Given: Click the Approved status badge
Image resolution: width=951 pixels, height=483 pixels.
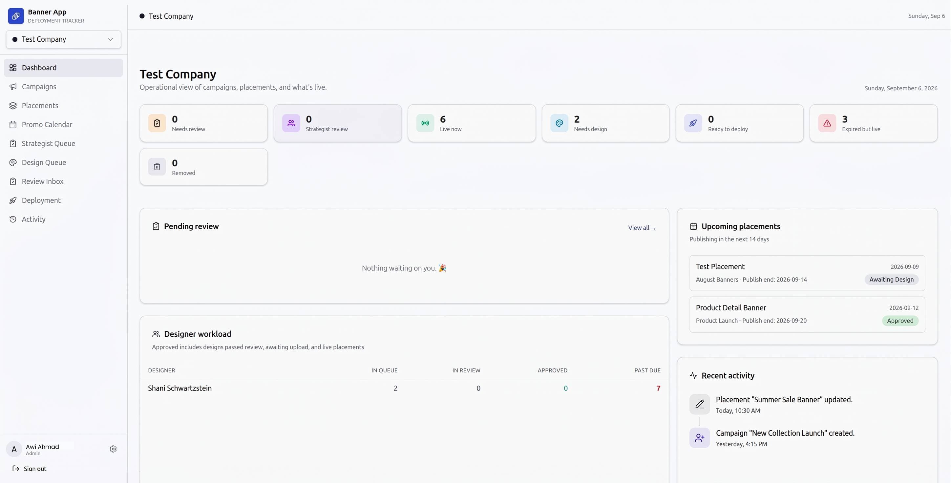Looking at the screenshot, I should click(x=900, y=321).
